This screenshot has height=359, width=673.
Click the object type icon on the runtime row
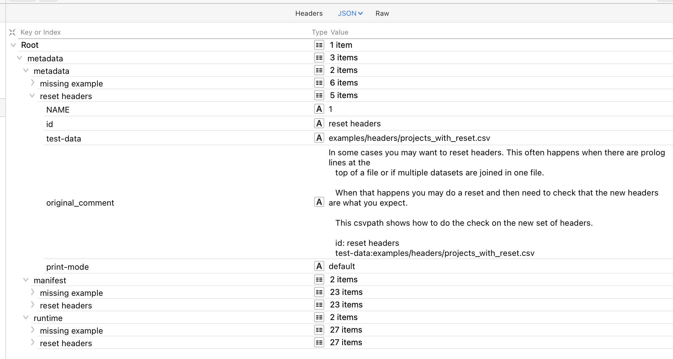(319, 317)
